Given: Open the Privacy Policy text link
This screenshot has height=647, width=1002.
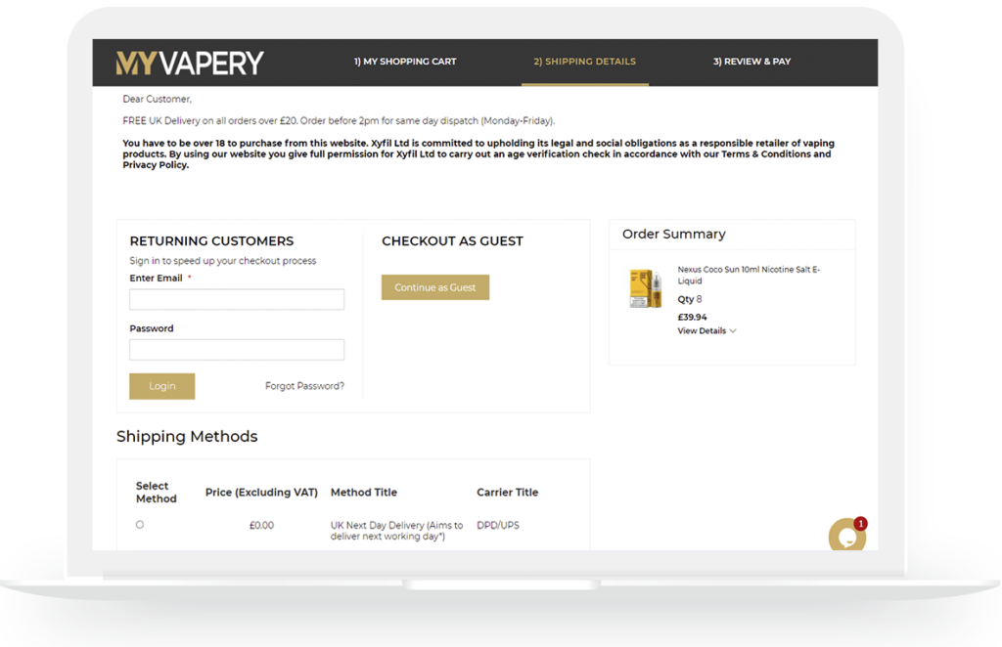Looking at the screenshot, I should tap(155, 165).
